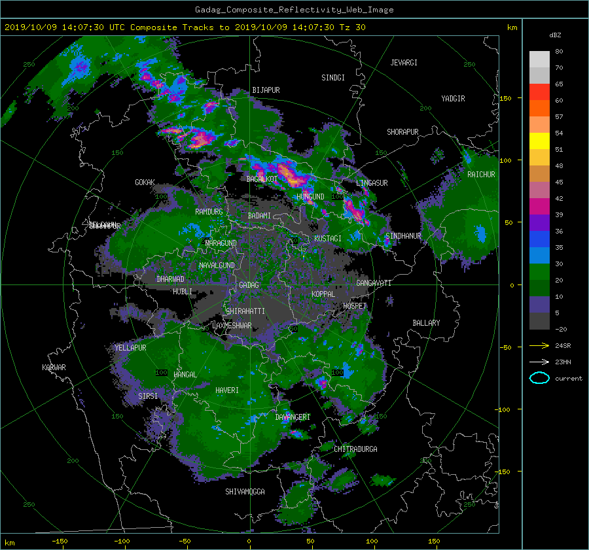Viewport: 589px width, 550px height.
Task: Click the KUSTAGI city label
Action: tap(328, 239)
